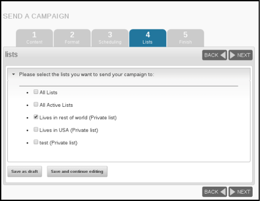Enable the All Active Lists checkbox

pyautogui.click(x=36, y=104)
